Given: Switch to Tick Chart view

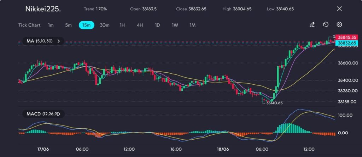Looking at the screenshot, I should [29, 25].
